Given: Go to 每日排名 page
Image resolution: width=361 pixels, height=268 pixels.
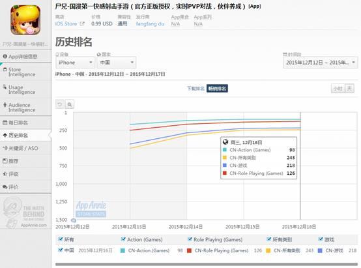Looking at the screenshot, I should (x=25, y=123).
